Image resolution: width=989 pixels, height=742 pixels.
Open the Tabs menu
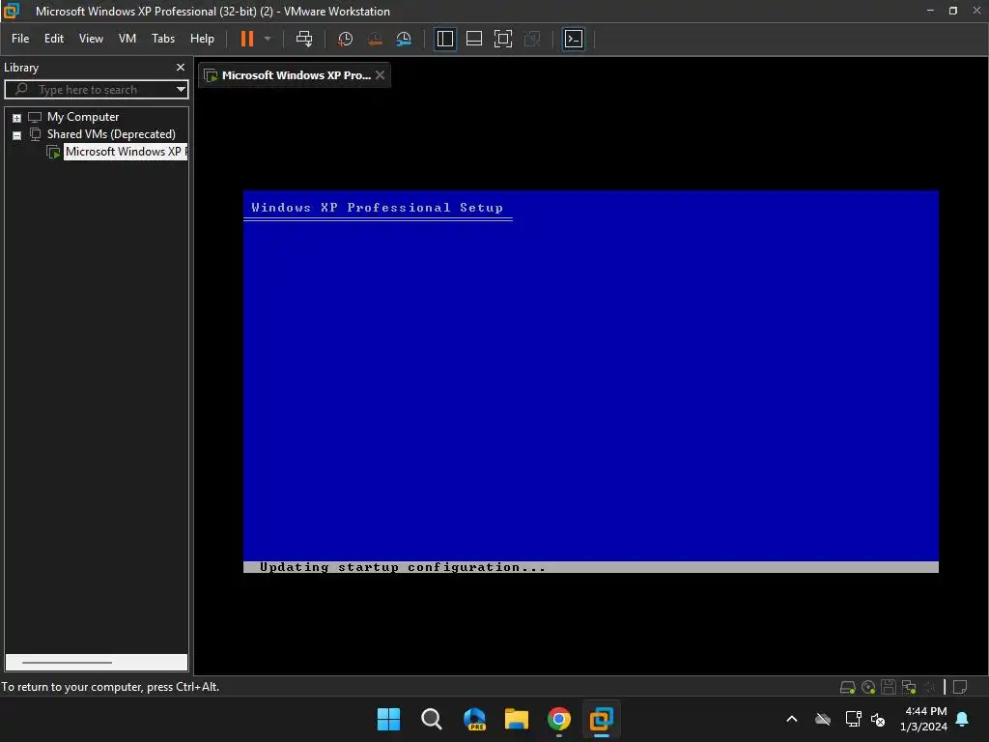point(162,39)
